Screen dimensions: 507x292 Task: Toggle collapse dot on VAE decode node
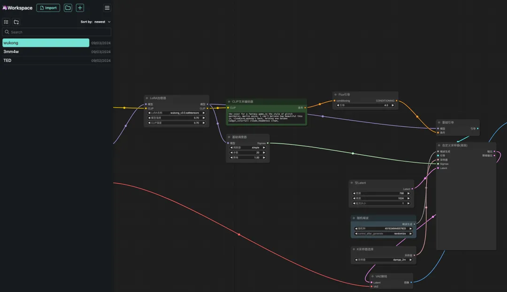(x=373, y=277)
